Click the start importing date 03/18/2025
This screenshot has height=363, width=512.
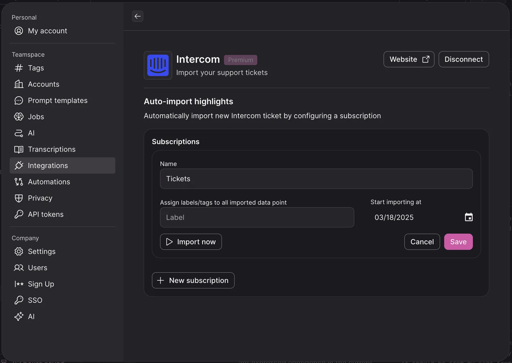[x=394, y=217]
